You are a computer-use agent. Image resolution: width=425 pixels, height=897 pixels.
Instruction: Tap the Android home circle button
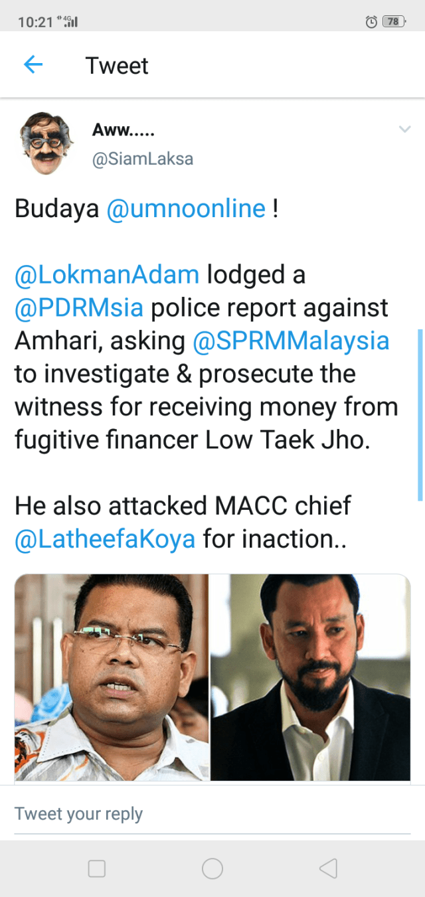tap(212, 868)
